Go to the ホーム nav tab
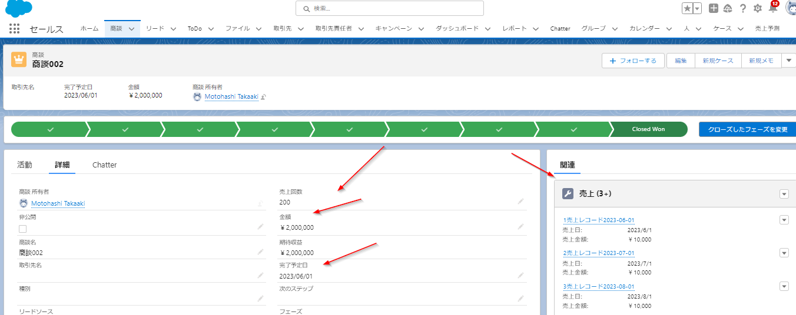Viewport: 796px width, 315px height. [89, 28]
